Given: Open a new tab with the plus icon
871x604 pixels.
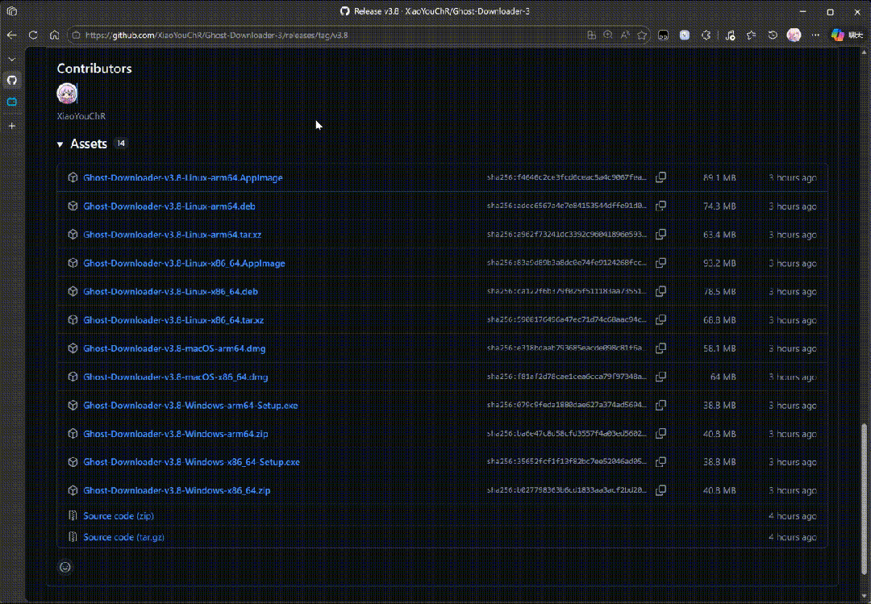Looking at the screenshot, I should [x=11, y=126].
